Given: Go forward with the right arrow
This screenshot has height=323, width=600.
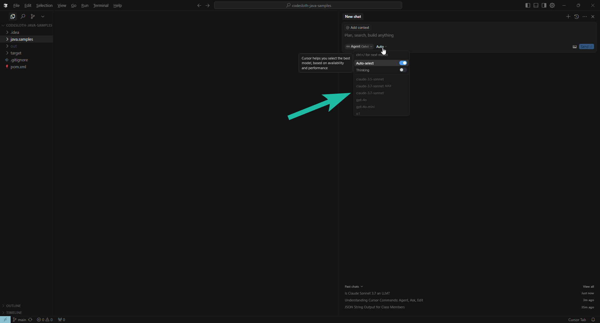Looking at the screenshot, I should 207,5.
